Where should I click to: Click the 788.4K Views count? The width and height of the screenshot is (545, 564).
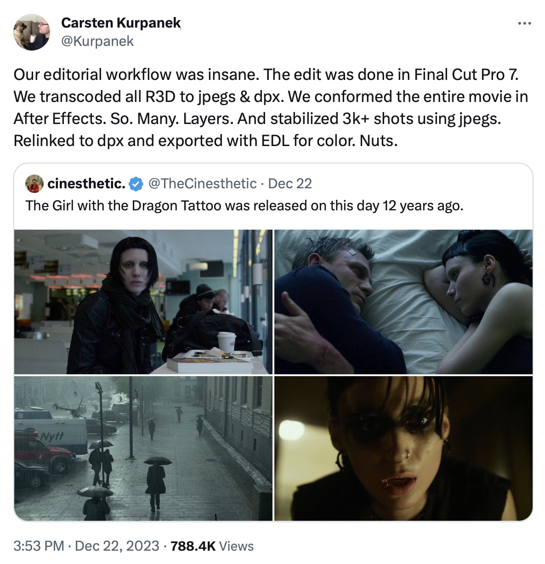[x=212, y=546]
